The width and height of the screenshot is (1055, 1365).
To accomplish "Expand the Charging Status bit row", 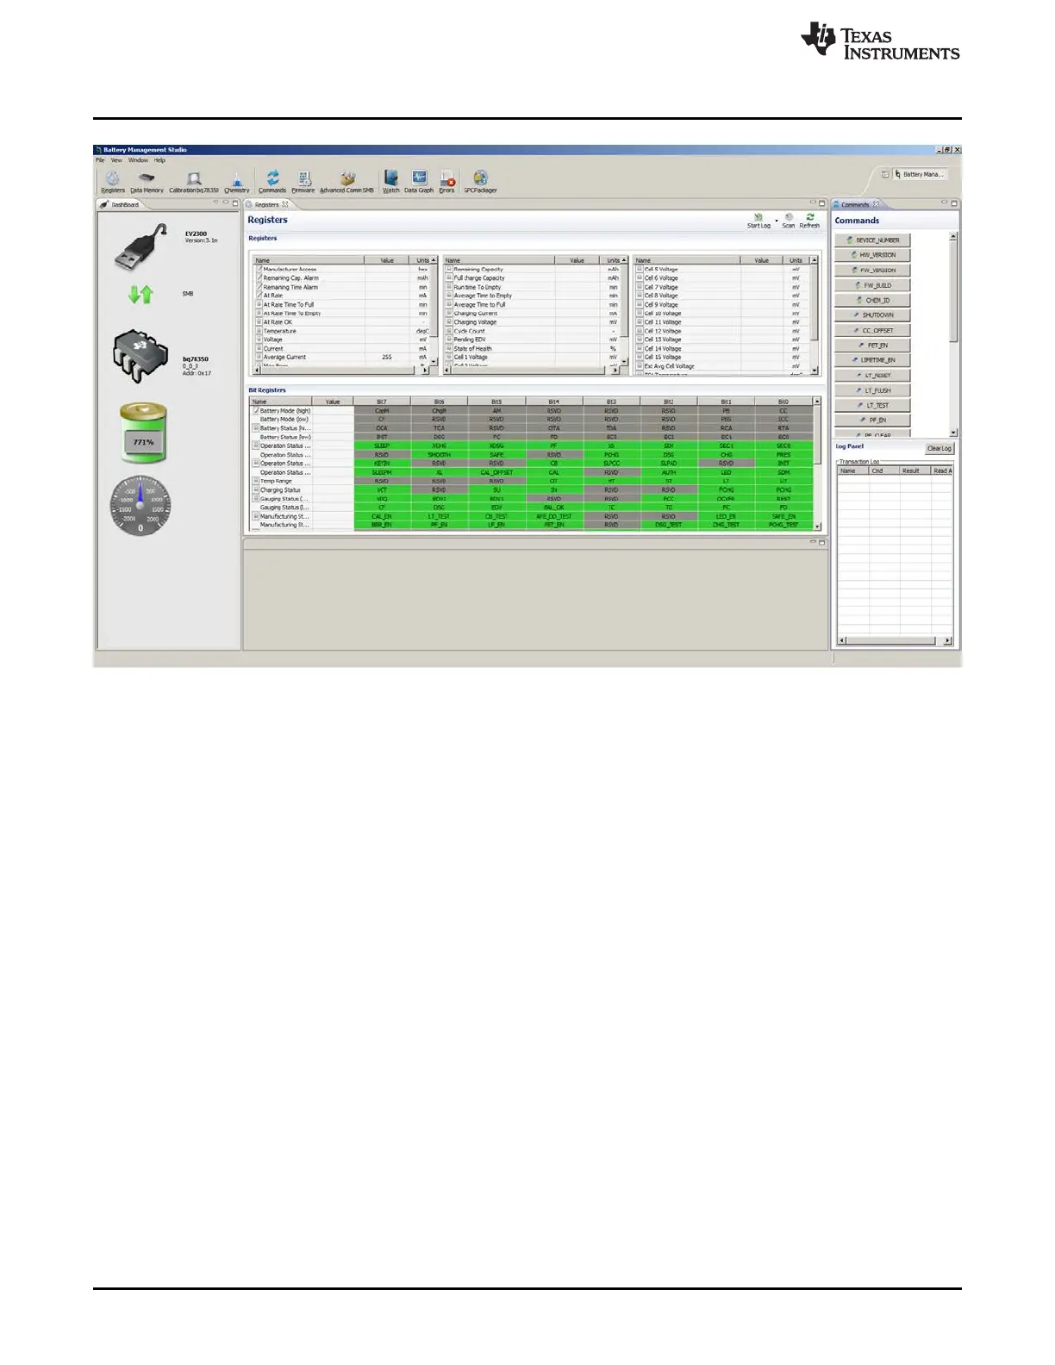I will [256, 489].
